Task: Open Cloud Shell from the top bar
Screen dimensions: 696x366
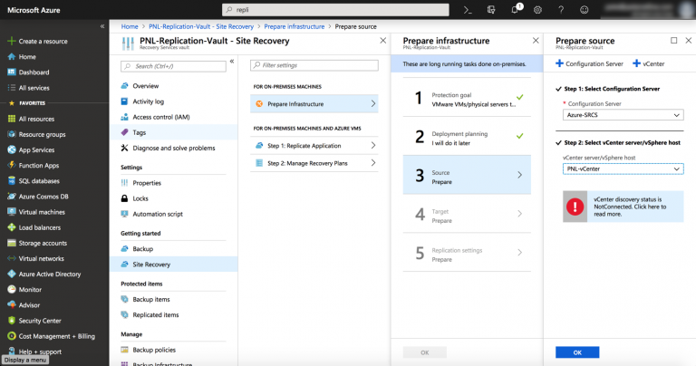Action: [468, 10]
